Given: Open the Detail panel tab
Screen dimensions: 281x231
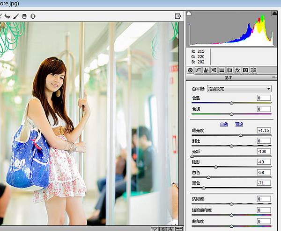Looking at the screenshot, I should (x=206, y=70).
